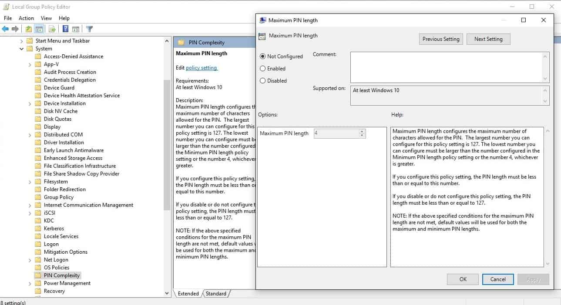Expand the Device Installation node
This screenshot has width=561, height=305.
coord(30,103)
